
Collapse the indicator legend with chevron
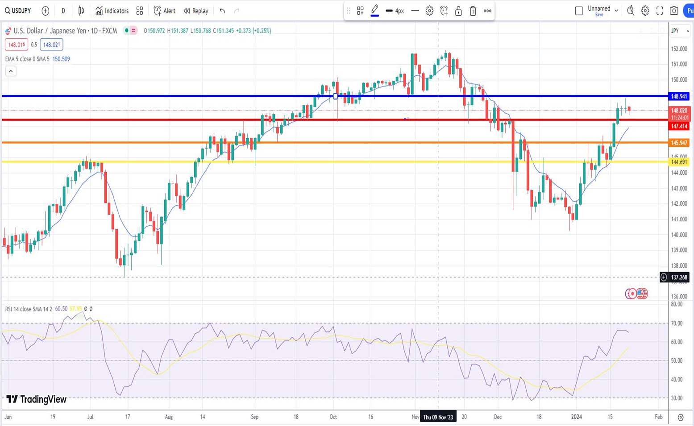click(x=11, y=71)
